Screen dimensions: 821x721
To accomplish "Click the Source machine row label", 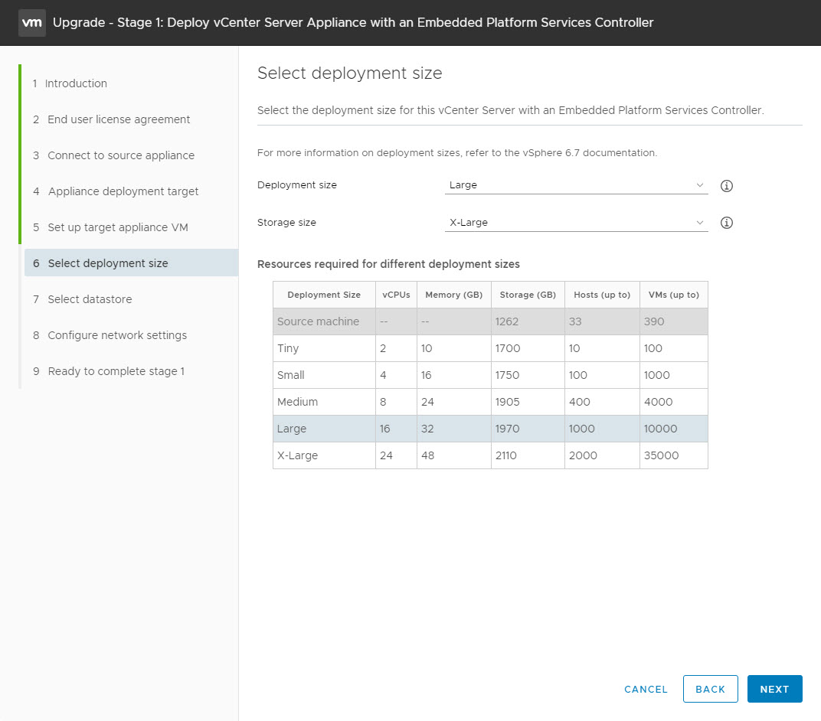I will (x=318, y=321).
